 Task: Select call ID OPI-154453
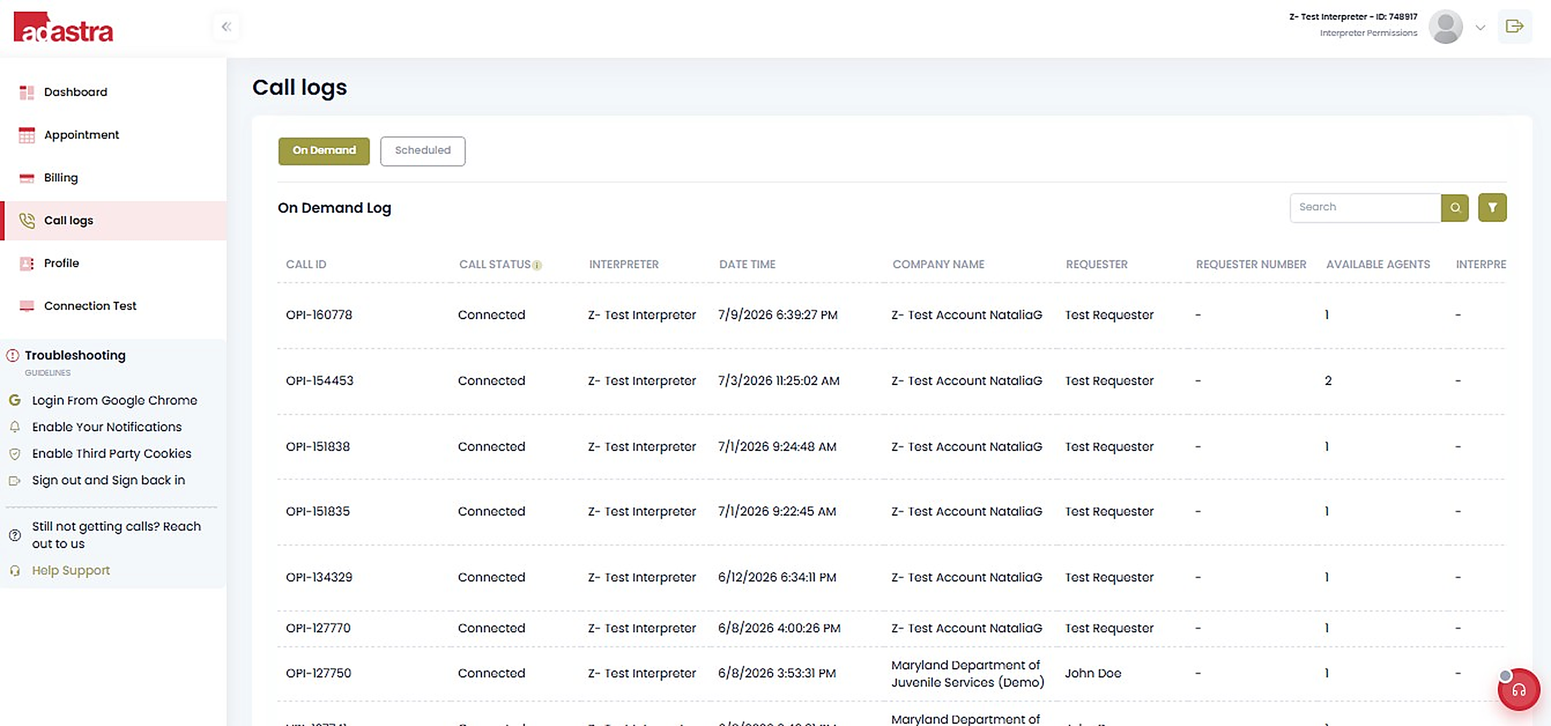[320, 381]
